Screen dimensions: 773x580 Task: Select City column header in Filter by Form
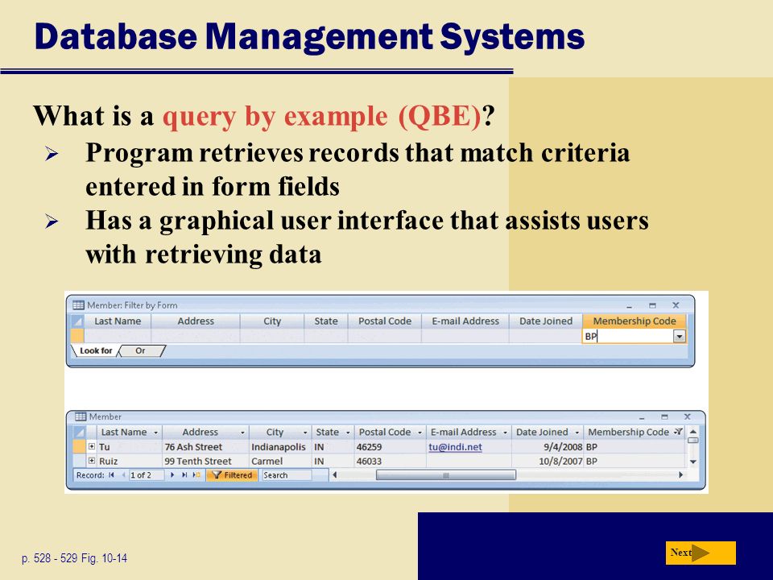(272, 321)
